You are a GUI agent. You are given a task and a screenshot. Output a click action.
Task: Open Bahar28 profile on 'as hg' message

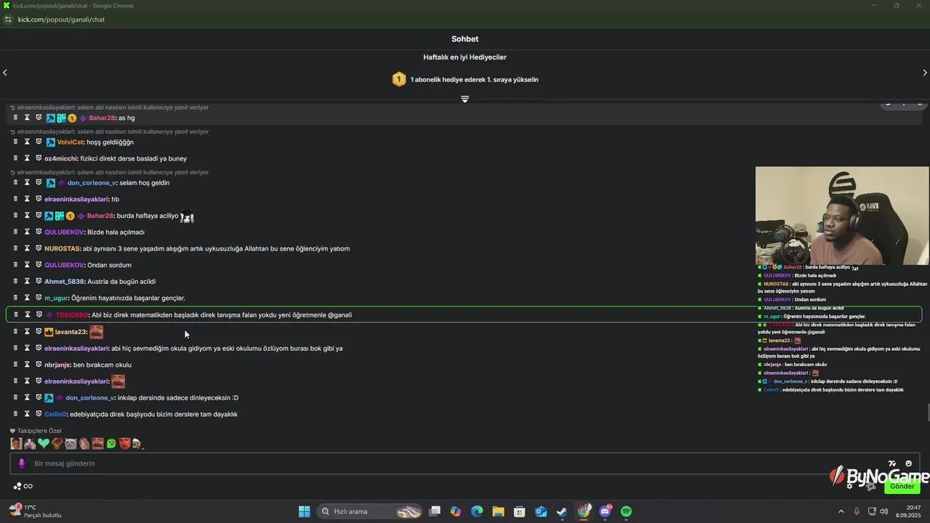[102, 118]
